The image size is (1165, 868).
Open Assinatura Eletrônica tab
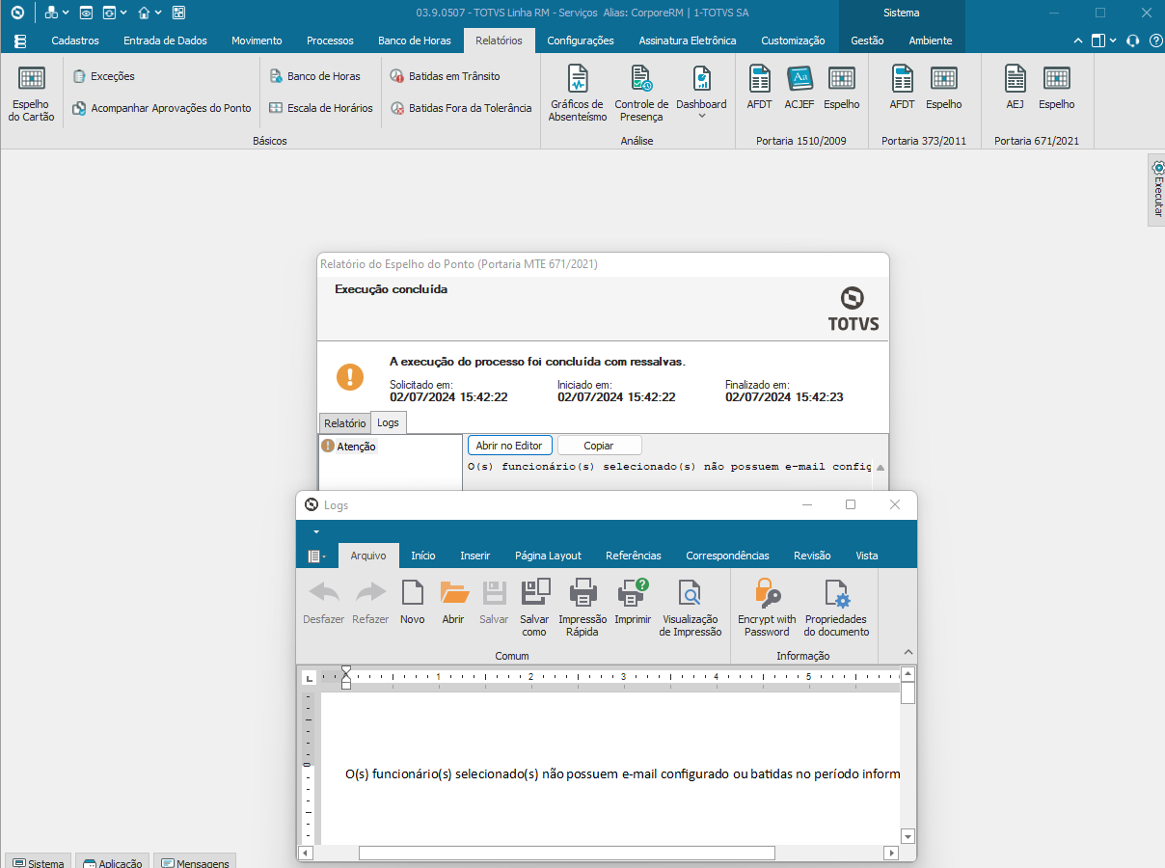click(x=688, y=41)
